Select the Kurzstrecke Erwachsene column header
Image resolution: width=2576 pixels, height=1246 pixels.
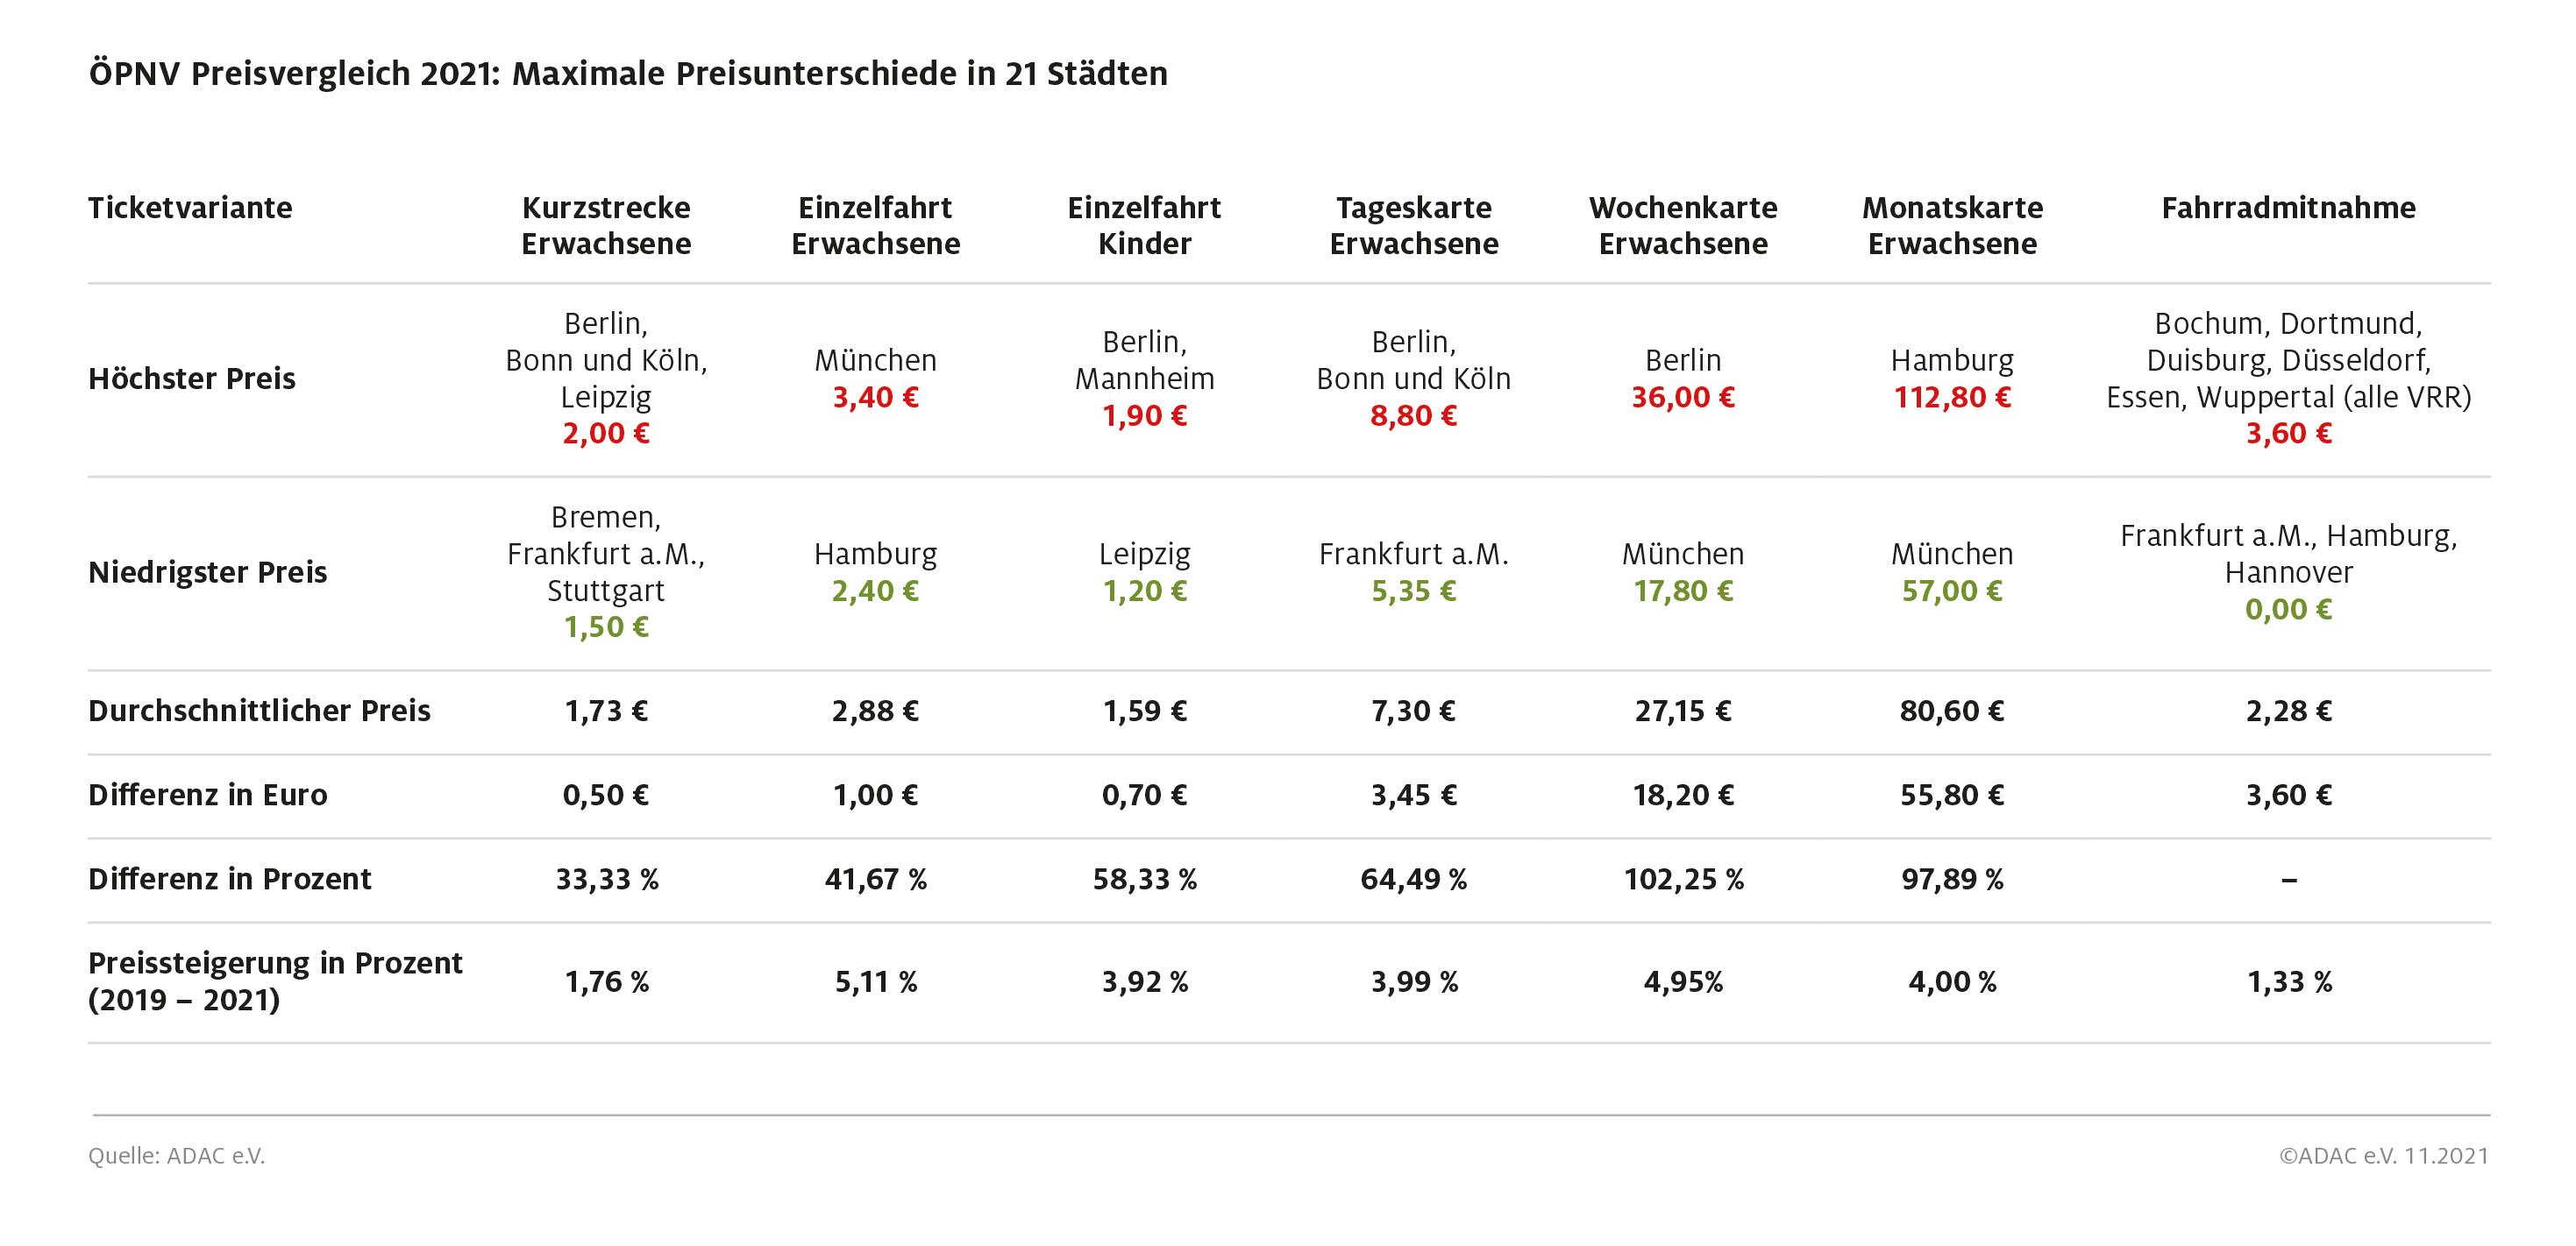[606, 226]
